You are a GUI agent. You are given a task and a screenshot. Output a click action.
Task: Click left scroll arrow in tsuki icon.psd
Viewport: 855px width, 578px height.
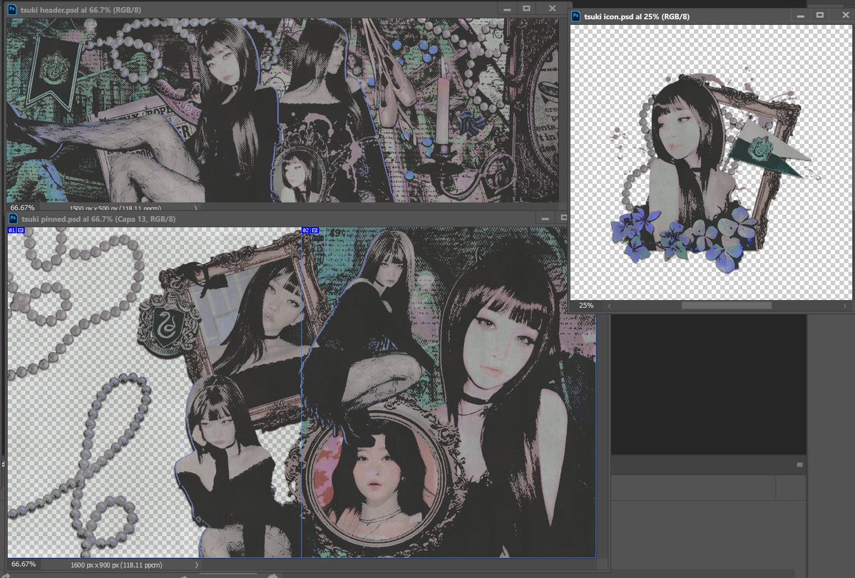[x=609, y=306]
